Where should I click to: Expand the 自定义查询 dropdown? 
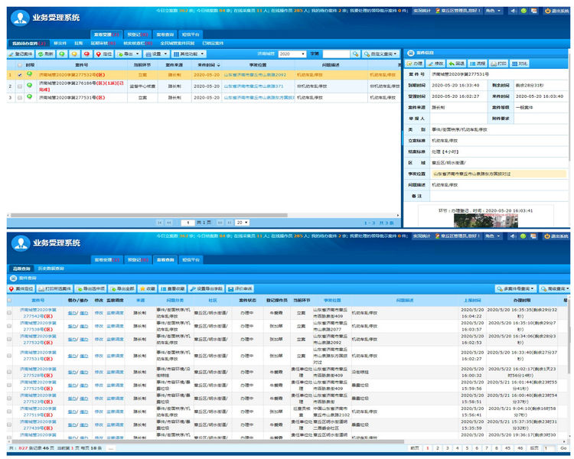point(380,54)
